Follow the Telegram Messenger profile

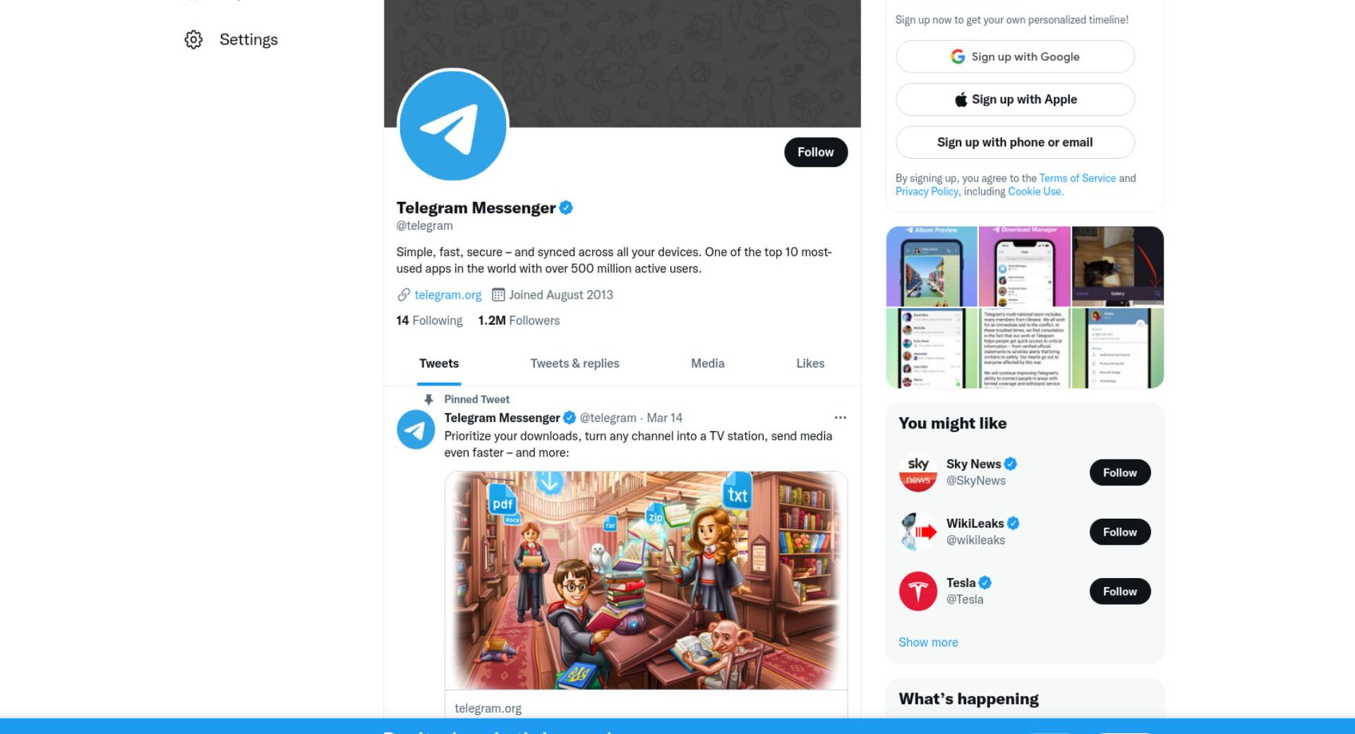(816, 152)
